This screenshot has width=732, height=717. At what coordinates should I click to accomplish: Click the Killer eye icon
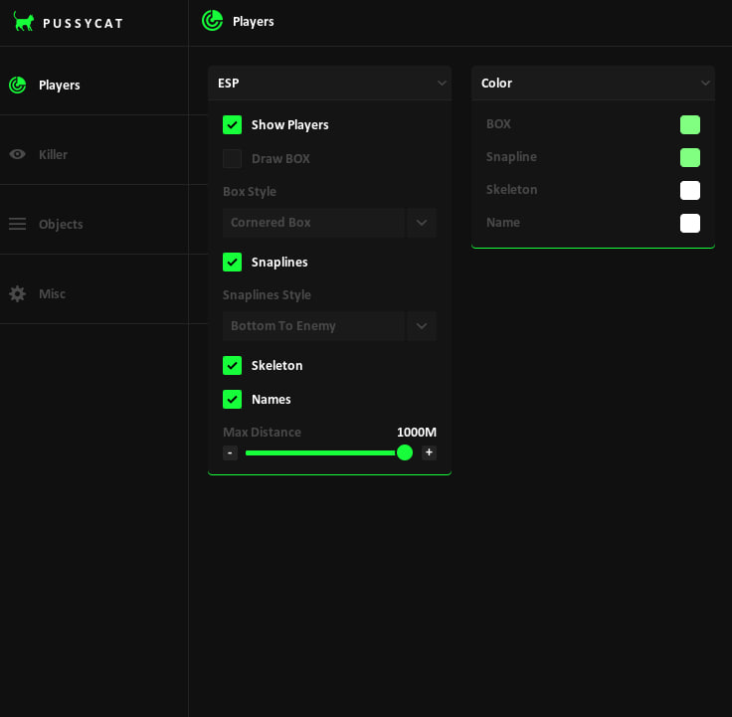17,154
